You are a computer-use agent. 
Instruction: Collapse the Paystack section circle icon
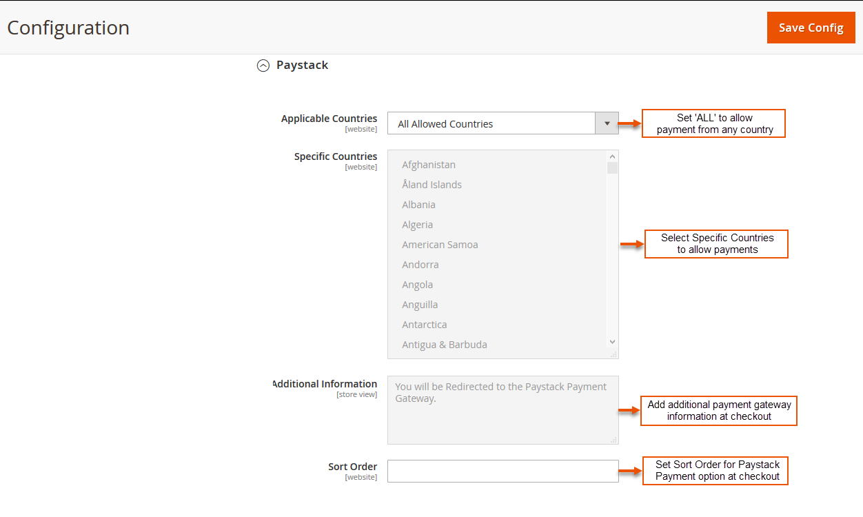(263, 65)
